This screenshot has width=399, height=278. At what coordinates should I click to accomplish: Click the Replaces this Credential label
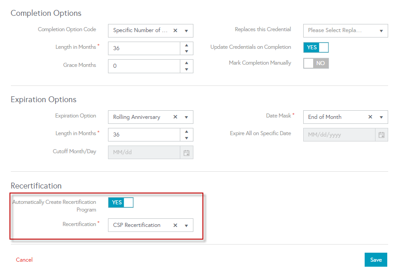[263, 29]
